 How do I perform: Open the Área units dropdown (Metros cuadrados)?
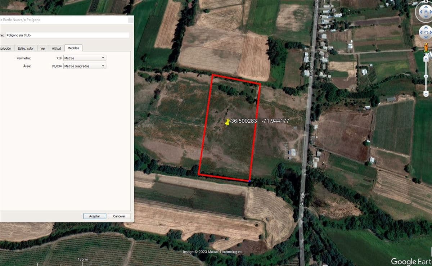point(85,66)
